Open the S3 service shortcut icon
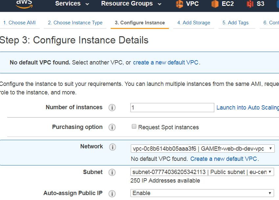Image resolution: width=279 pixels, height=200 pixels. 250,4
